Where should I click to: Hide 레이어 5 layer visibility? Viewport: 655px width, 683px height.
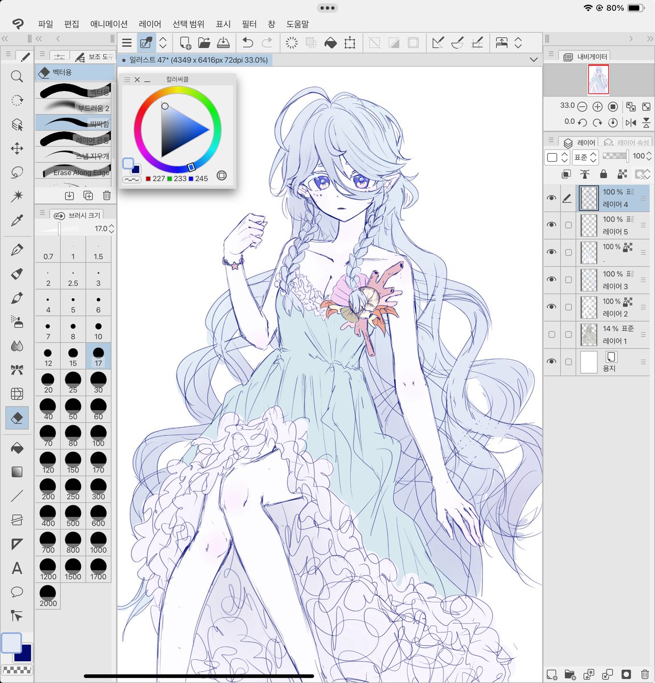[x=551, y=225]
